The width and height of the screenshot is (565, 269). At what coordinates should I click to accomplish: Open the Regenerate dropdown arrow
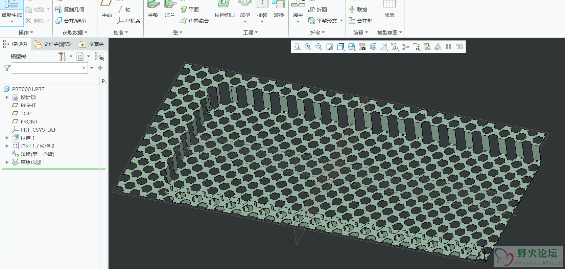pyautogui.click(x=12, y=22)
